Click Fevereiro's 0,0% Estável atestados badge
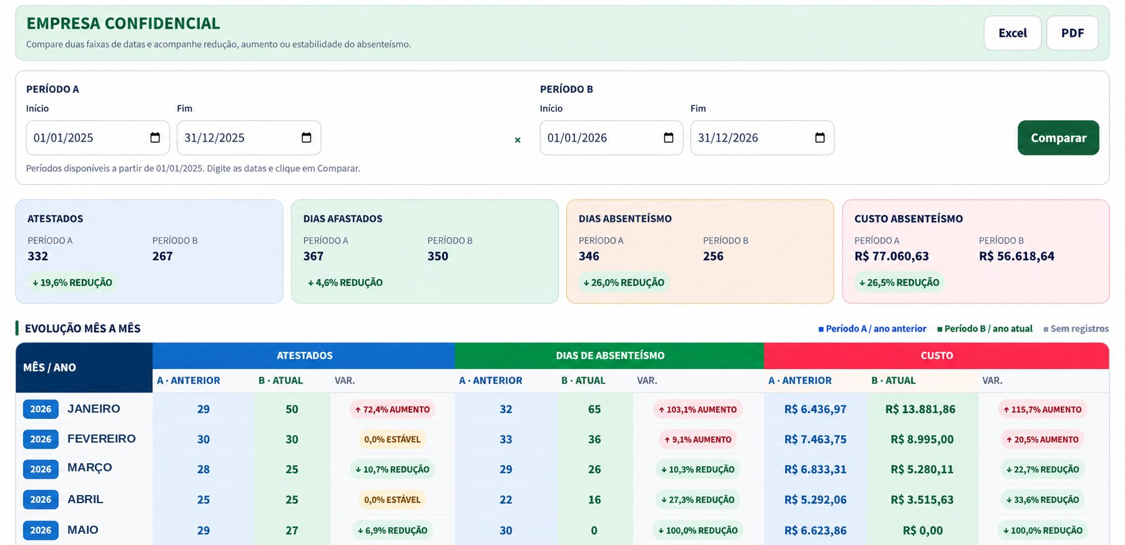1125x545 pixels. [x=392, y=439]
